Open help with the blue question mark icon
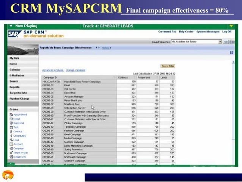 tap(231, 52)
